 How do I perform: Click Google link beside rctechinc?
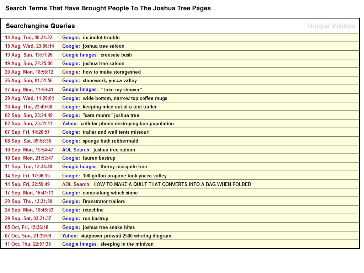pos(70,210)
